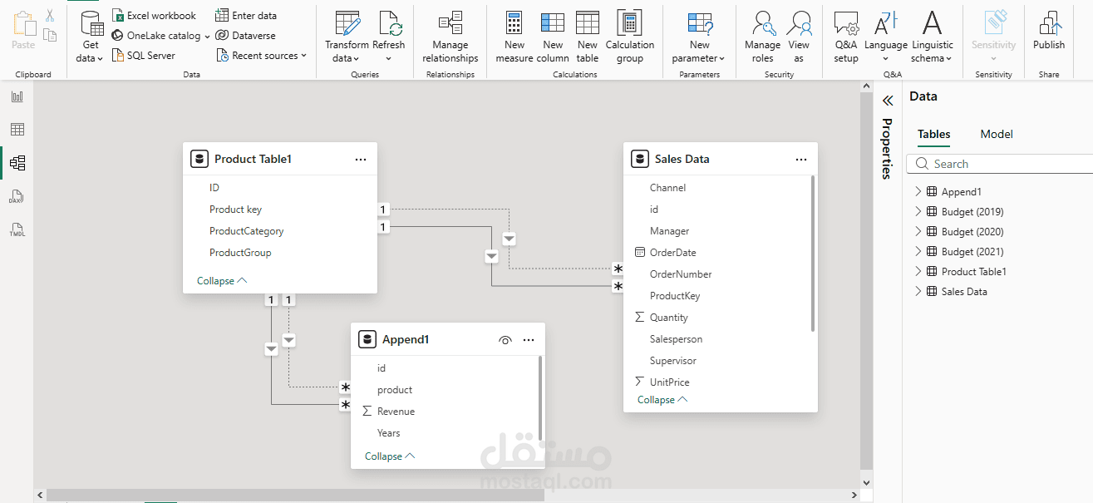Open Append1 more options menu

pos(529,340)
